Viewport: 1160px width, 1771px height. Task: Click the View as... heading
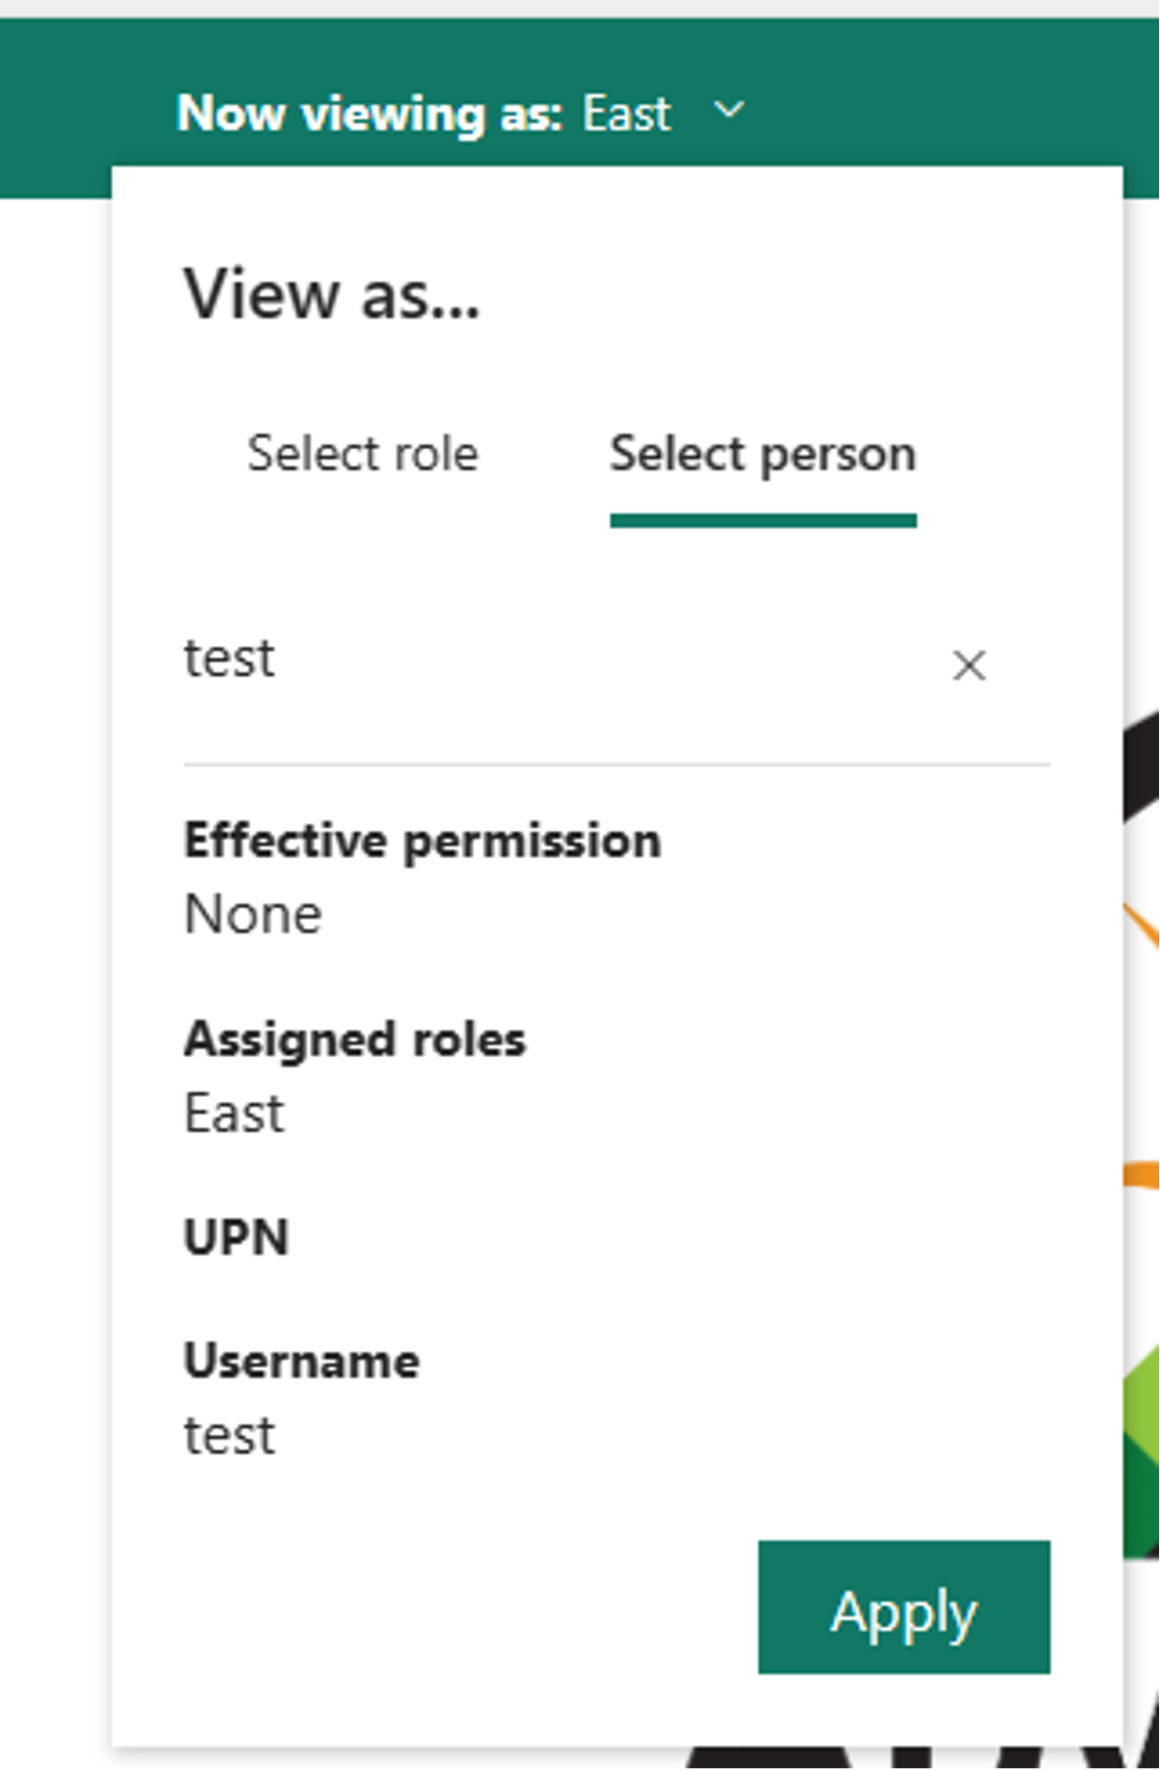click(332, 295)
